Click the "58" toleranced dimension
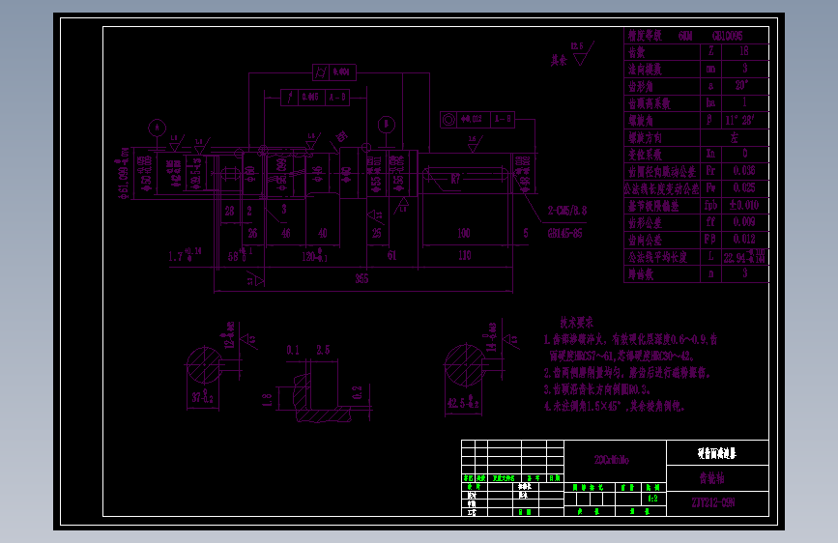838x543 pixels. tap(240, 254)
